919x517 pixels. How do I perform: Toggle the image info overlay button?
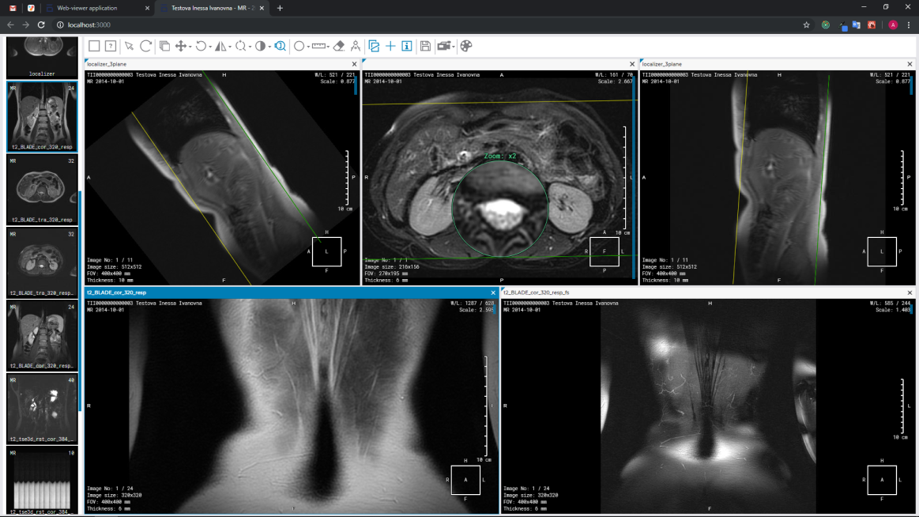(x=407, y=46)
